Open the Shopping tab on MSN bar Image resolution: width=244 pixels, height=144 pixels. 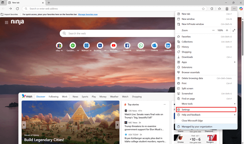(x=137, y=97)
